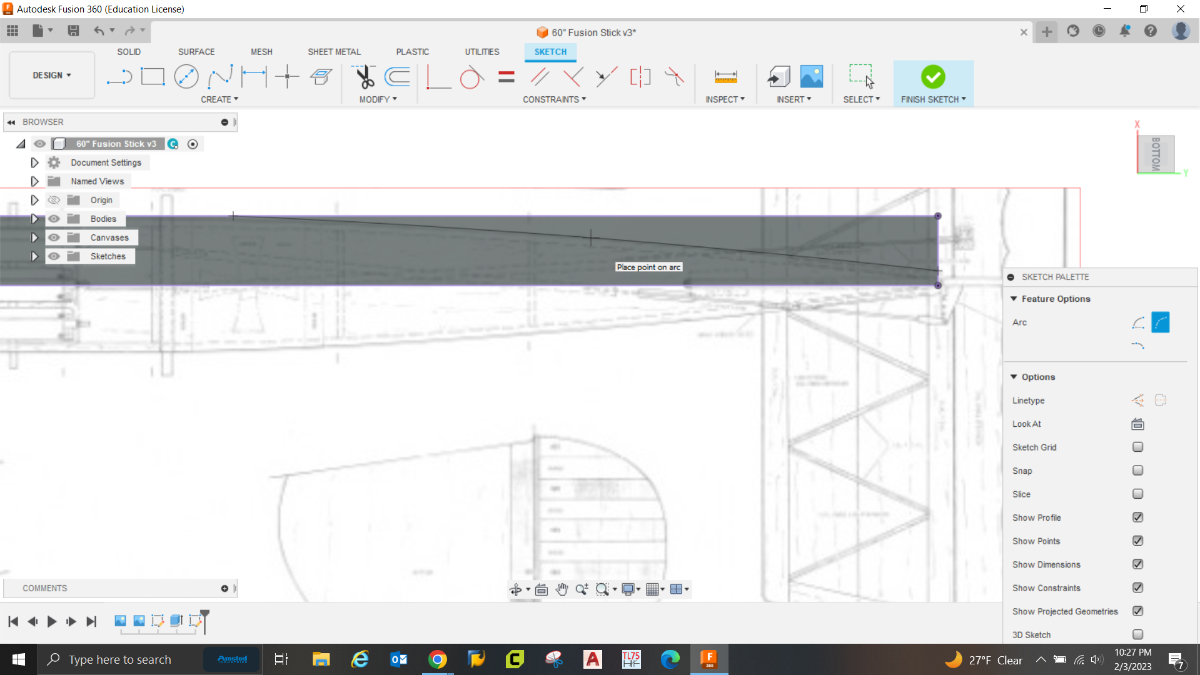
Task: Open the INSERT dropdown menu
Action: click(x=794, y=99)
